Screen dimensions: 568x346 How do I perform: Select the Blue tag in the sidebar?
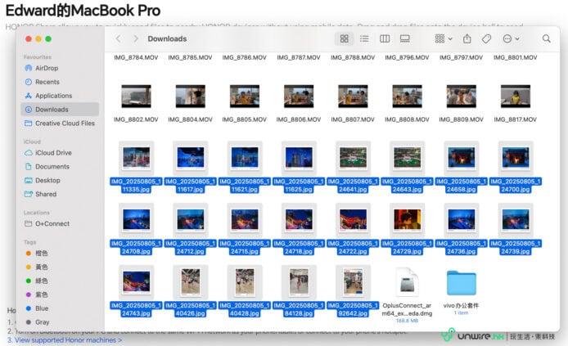(42, 308)
